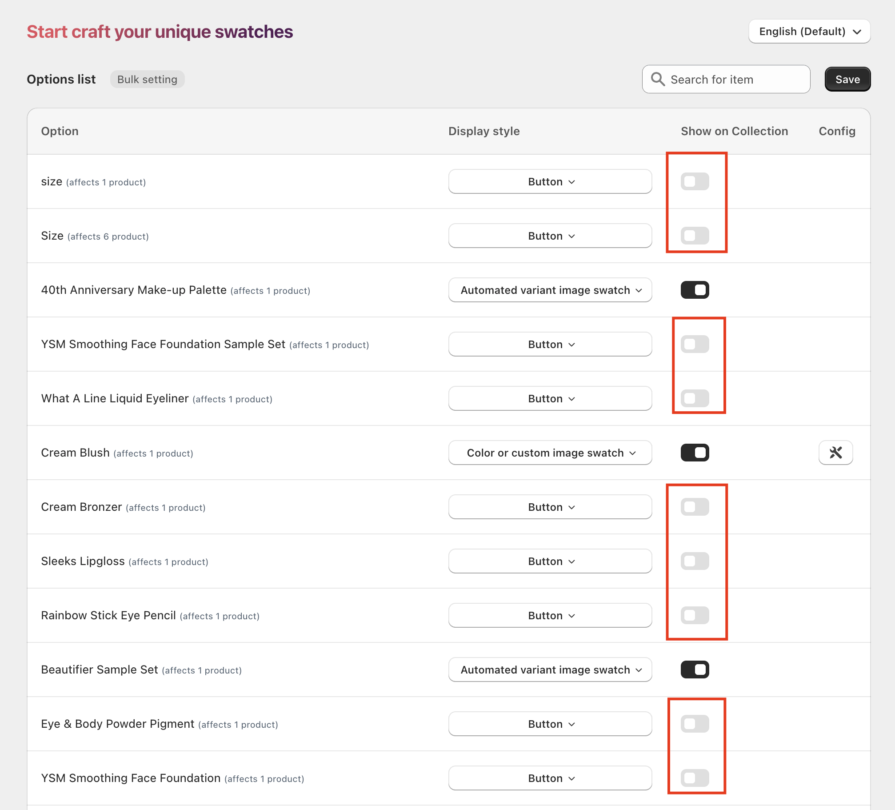Toggle Sleeks Lipgloss Show on Collection switch

coord(695,561)
